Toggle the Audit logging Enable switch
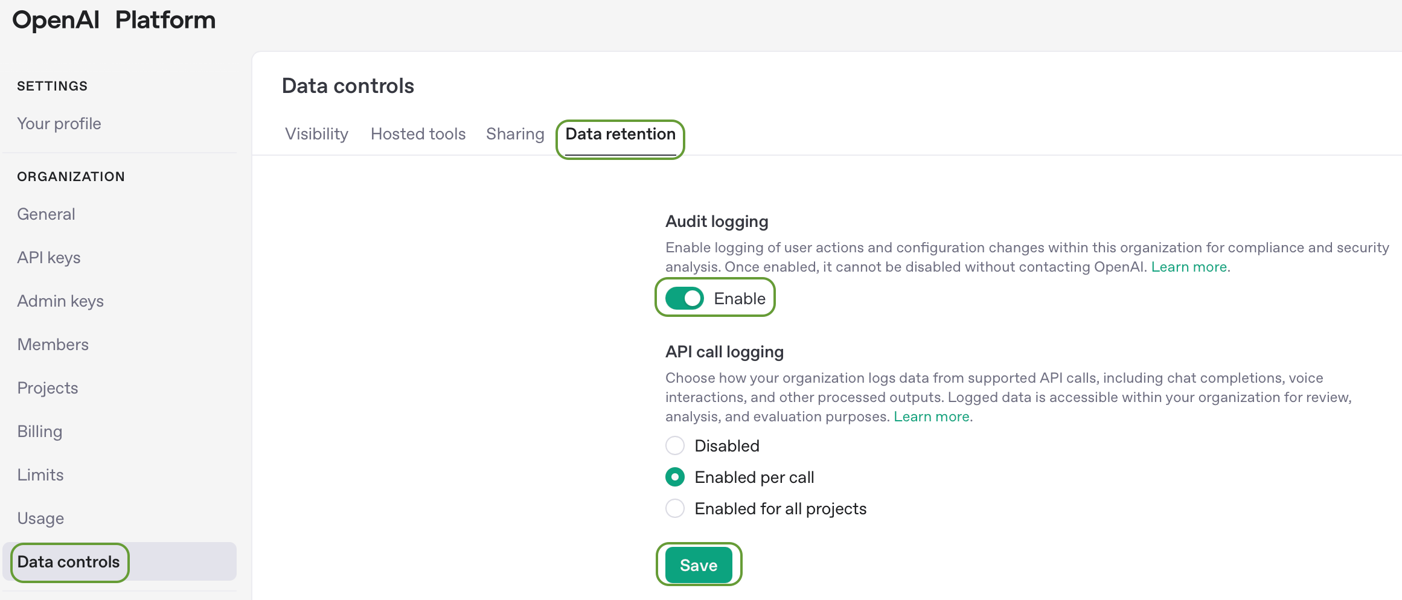The image size is (1402, 600). coord(685,298)
